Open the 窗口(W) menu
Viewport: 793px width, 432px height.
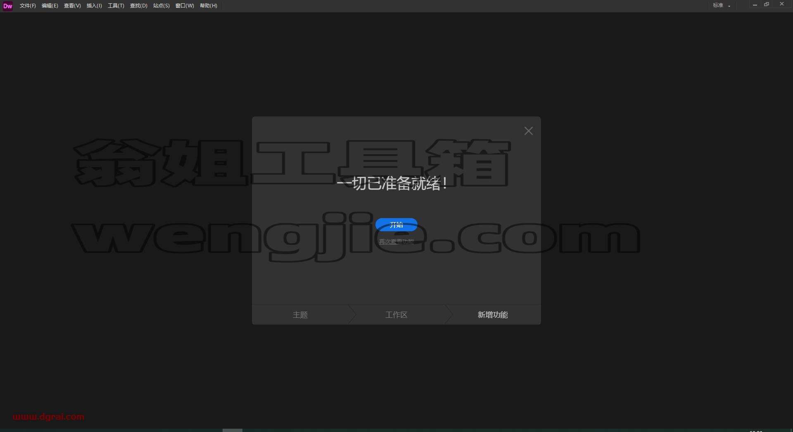click(185, 6)
